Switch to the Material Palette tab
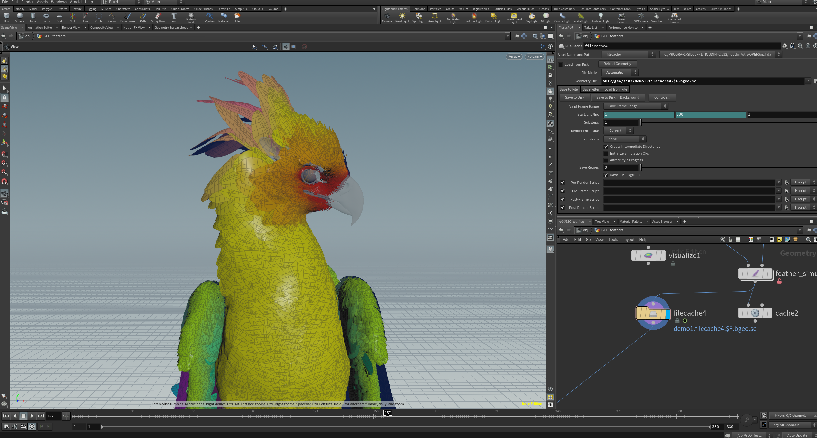817x438 pixels. (630, 221)
